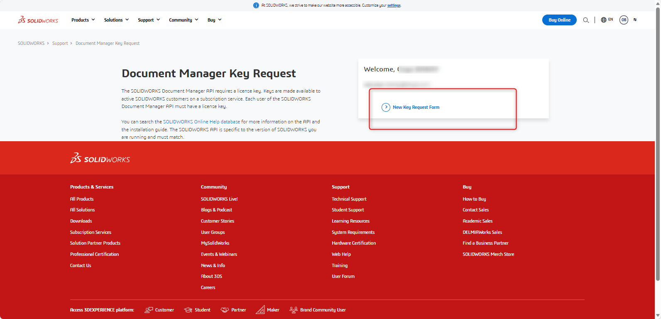
Task: Follow the accessibility settings link
Action: pyautogui.click(x=394, y=5)
